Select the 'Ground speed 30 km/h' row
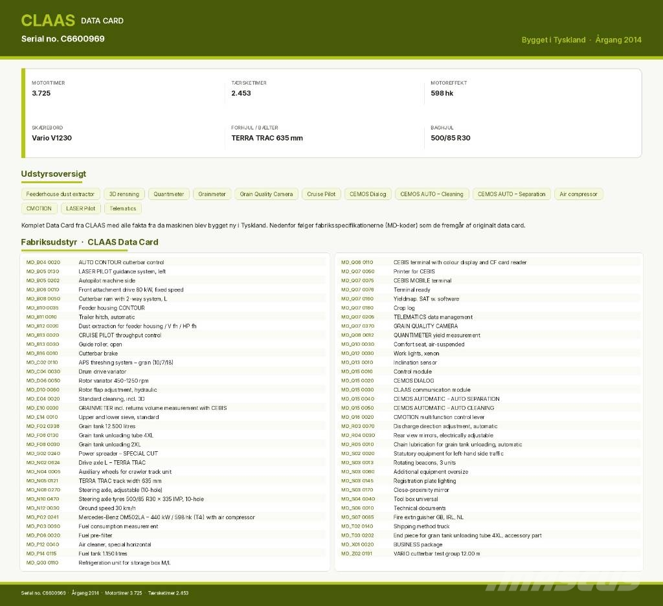This screenshot has height=606, width=663. coord(175,508)
